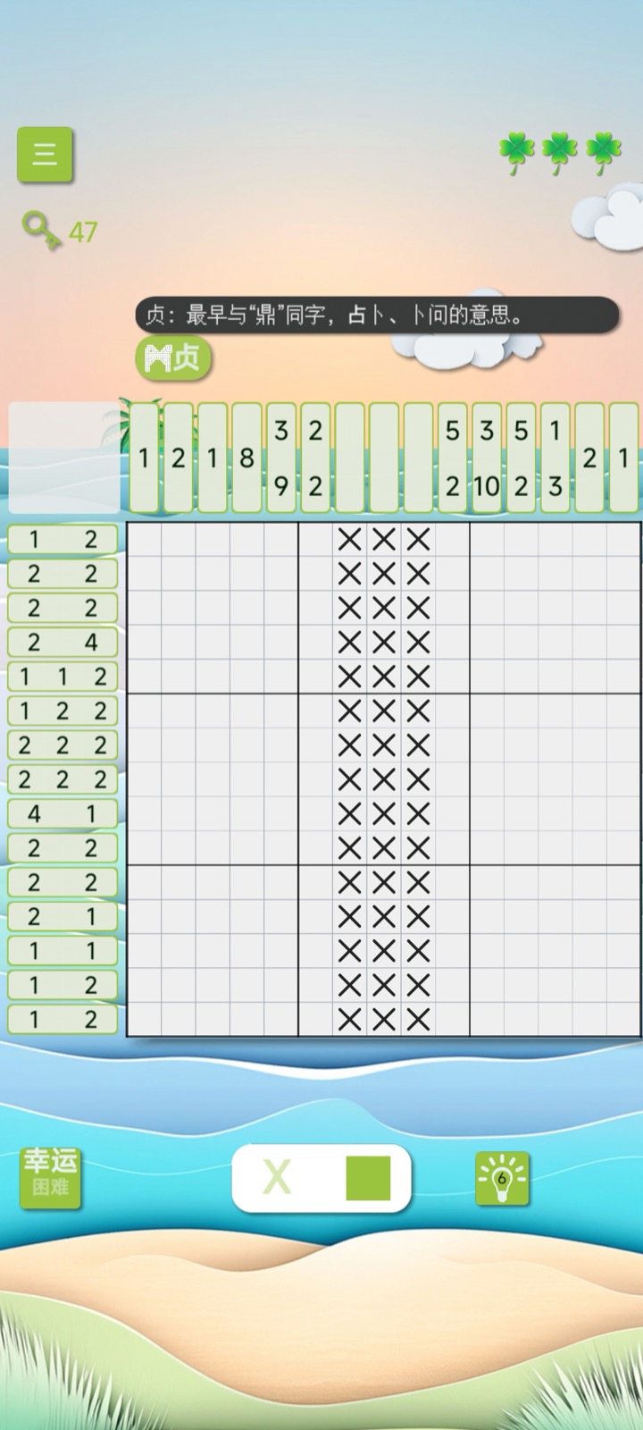Tap the 贞 definition tooltip text
Image resolution: width=643 pixels, height=1430 pixels.
coord(377,315)
